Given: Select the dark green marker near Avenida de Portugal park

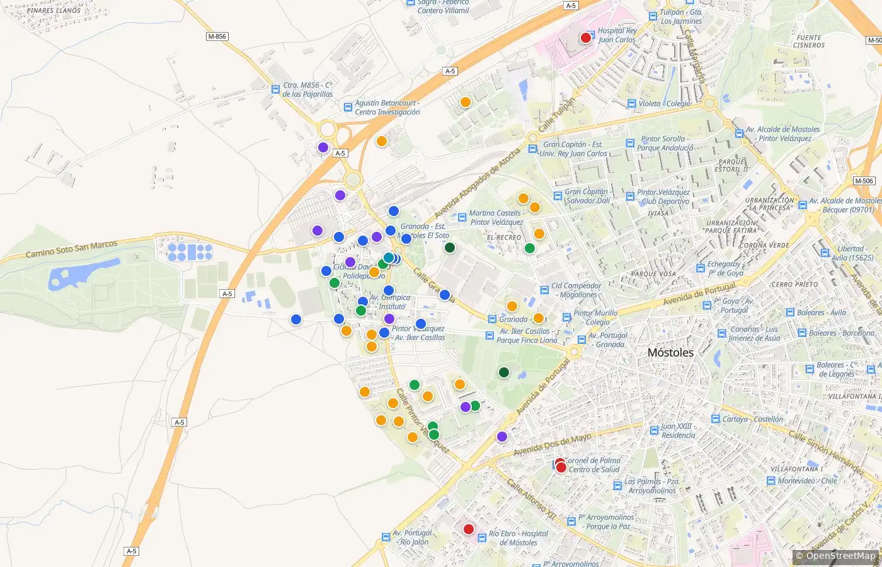Looking at the screenshot, I should coord(504,372).
